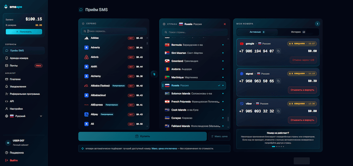Expand the Русский language dropdown
The width and height of the screenshot is (353, 166).
tap(24, 116)
